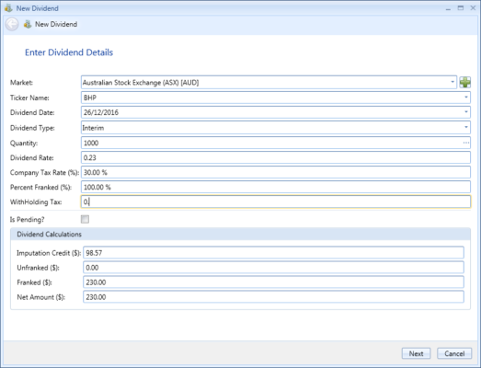
Task: Maximize the New Dividend window
Action: point(461,8)
